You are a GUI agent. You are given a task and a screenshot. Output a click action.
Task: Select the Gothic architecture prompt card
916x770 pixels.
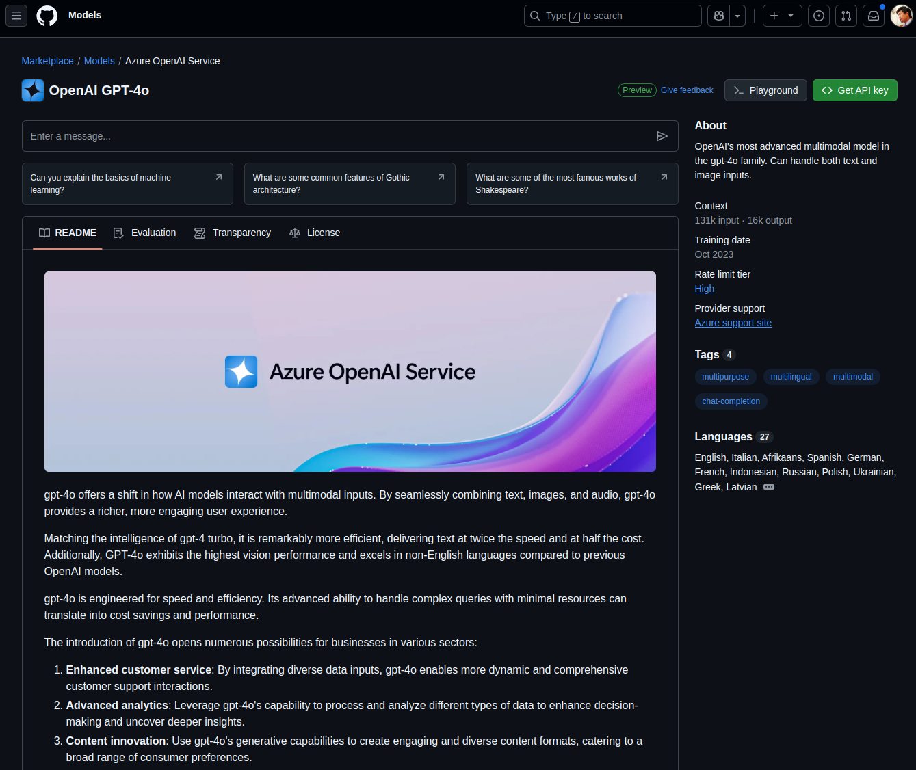350,183
